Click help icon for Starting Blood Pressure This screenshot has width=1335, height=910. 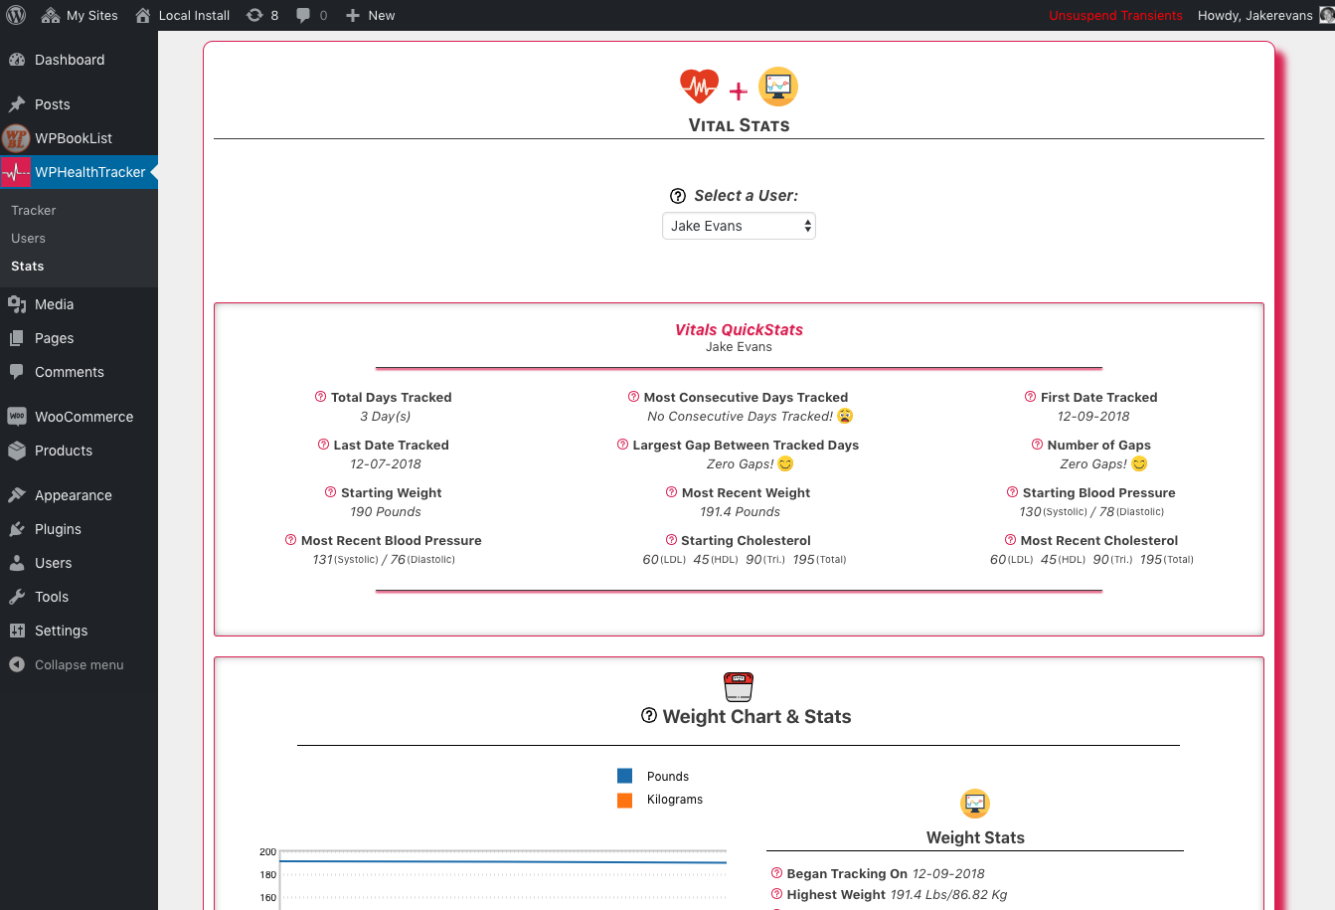(1012, 492)
